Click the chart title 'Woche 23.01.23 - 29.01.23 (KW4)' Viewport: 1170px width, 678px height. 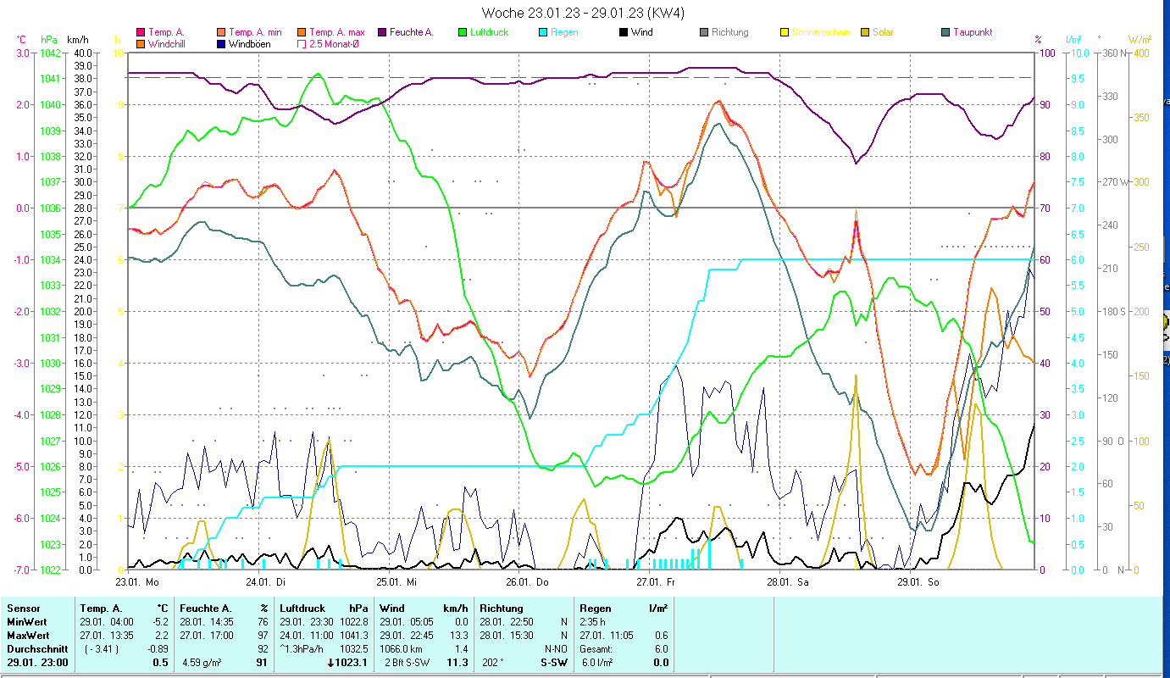click(x=583, y=13)
